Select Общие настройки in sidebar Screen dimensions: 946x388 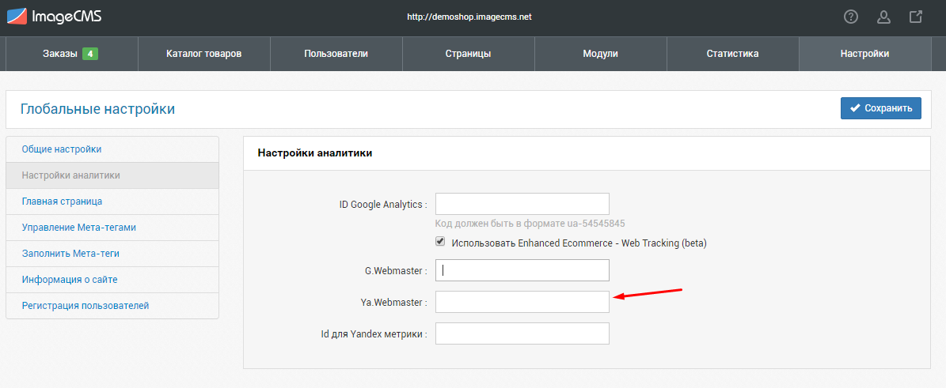pos(112,149)
